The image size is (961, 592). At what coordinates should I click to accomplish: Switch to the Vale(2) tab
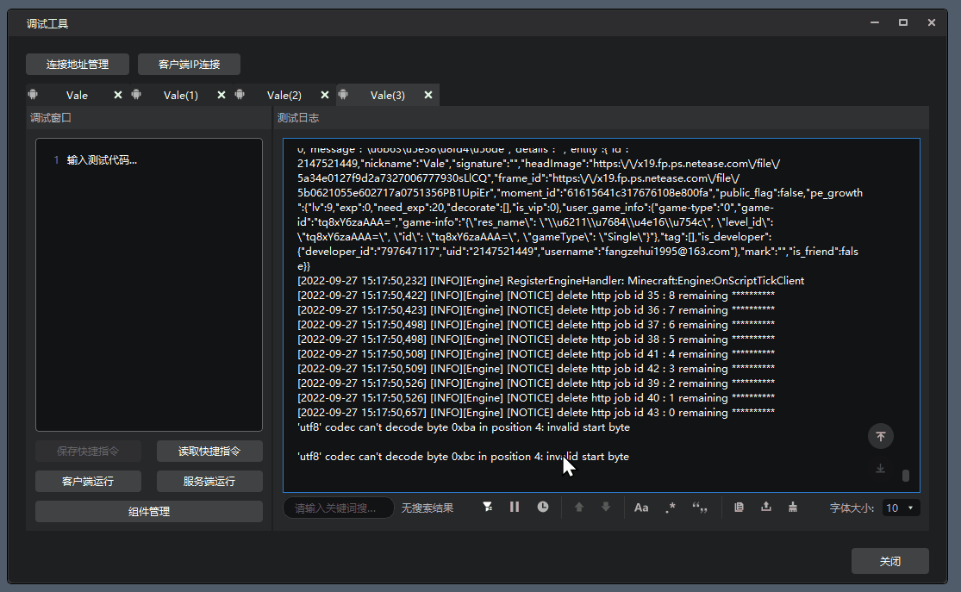tap(284, 96)
